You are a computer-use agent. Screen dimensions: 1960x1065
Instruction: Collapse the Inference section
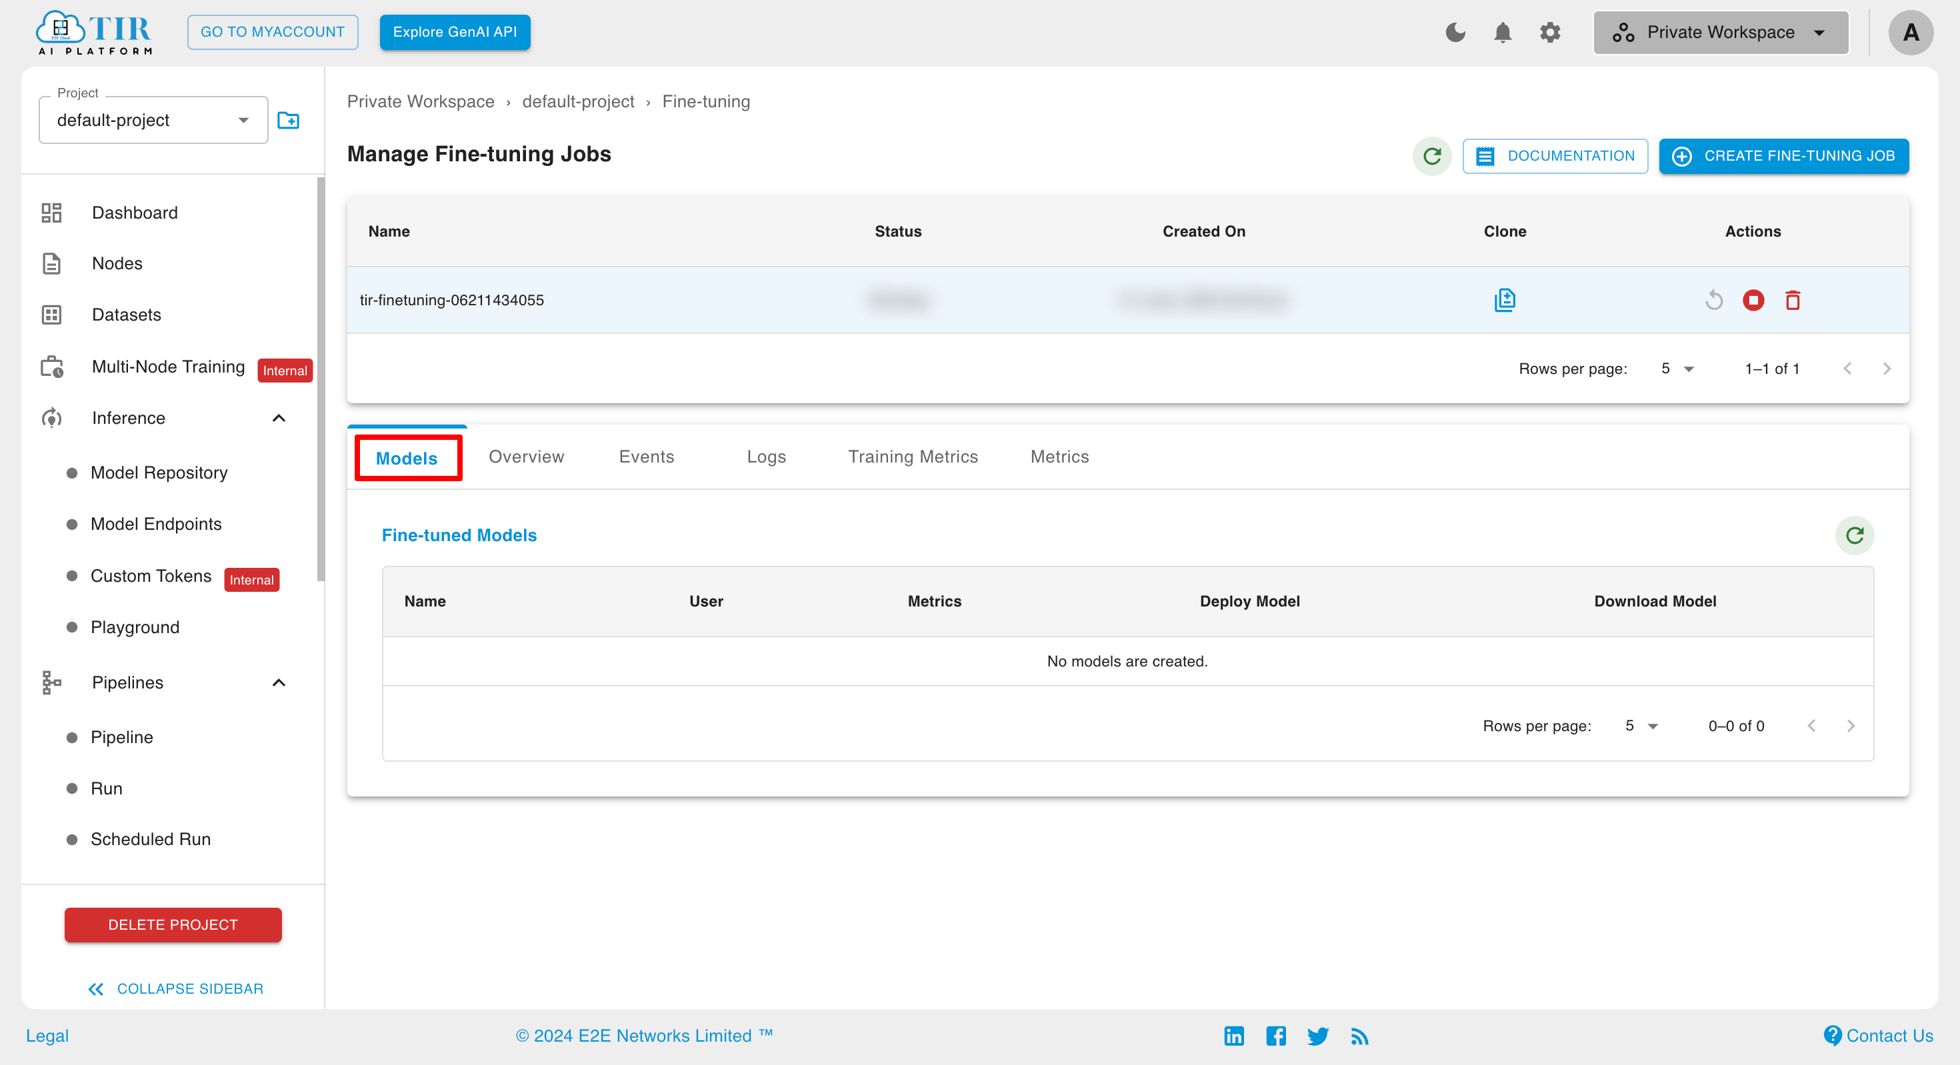coord(279,418)
